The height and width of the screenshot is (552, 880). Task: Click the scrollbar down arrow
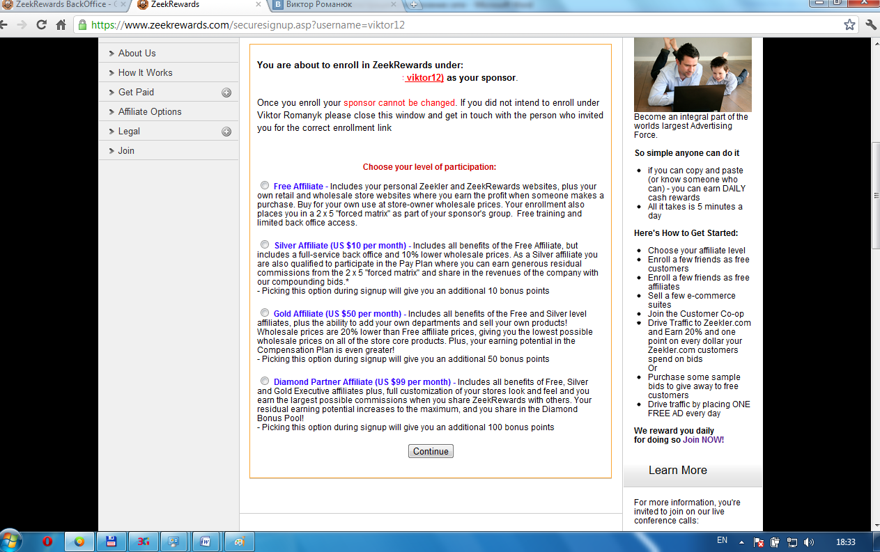(875, 526)
